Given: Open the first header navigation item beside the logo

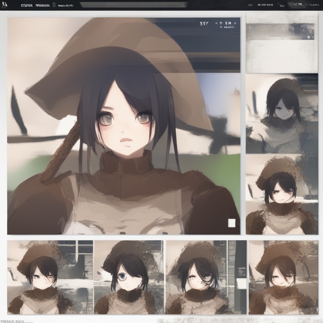Looking at the screenshot, I should point(27,5).
